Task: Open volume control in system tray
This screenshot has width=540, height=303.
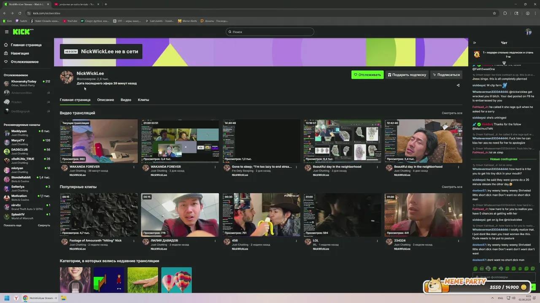Action: [513, 298]
